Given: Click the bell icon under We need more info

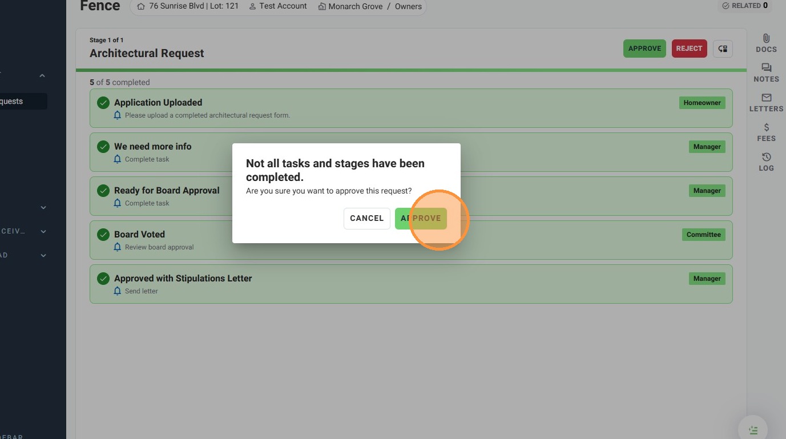Looking at the screenshot, I should pyautogui.click(x=118, y=159).
